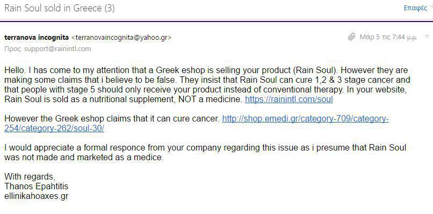Click sender address terranovaincognita@yahoo.gr
The height and width of the screenshot is (214, 433).
[x=121, y=38]
